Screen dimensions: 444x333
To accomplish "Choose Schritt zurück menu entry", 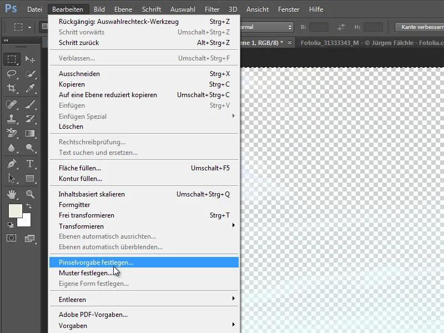I will click(144, 43).
